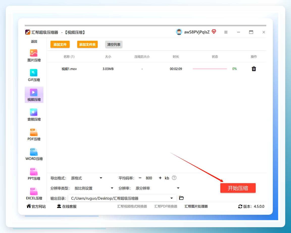Open the 官方网站 link
The image size is (291, 233).
pyautogui.click(x=36, y=206)
